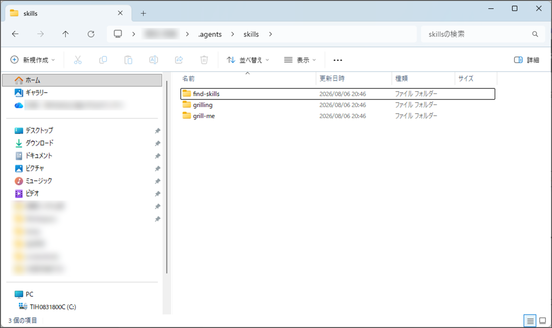Expand chevron after PC icon in address bar
552x328 pixels.
click(x=133, y=34)
